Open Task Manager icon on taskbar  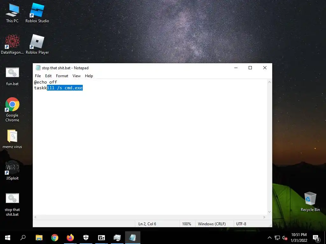pyautogui.click(x=117, y=238)
